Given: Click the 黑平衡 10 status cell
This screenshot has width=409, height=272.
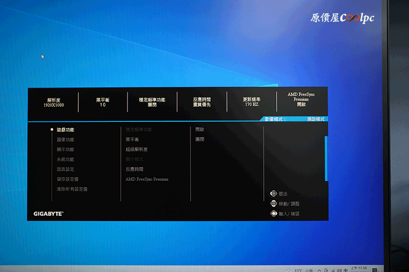Looking at the screenshot, I should (x=103, y=102).
